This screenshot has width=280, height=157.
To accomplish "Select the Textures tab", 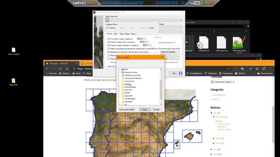I will [109, 34].
